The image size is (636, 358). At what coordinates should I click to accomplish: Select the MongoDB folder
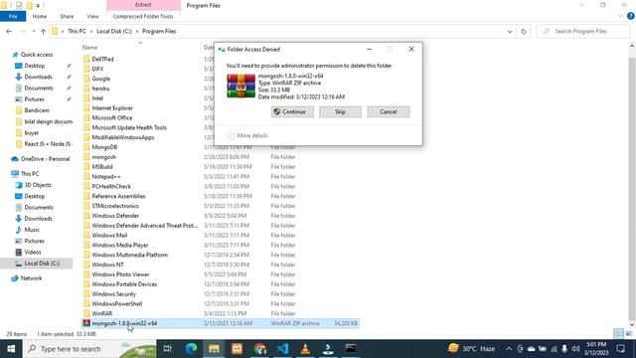click(x=104, y=147)
